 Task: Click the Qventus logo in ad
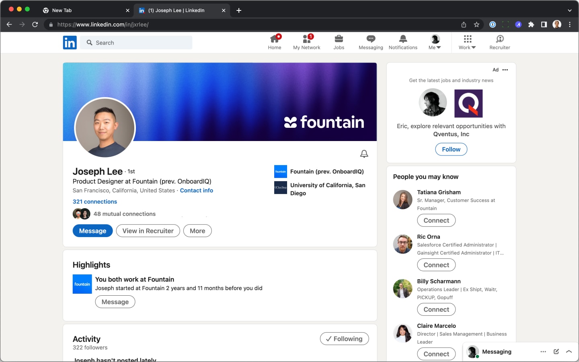(468, 104)
